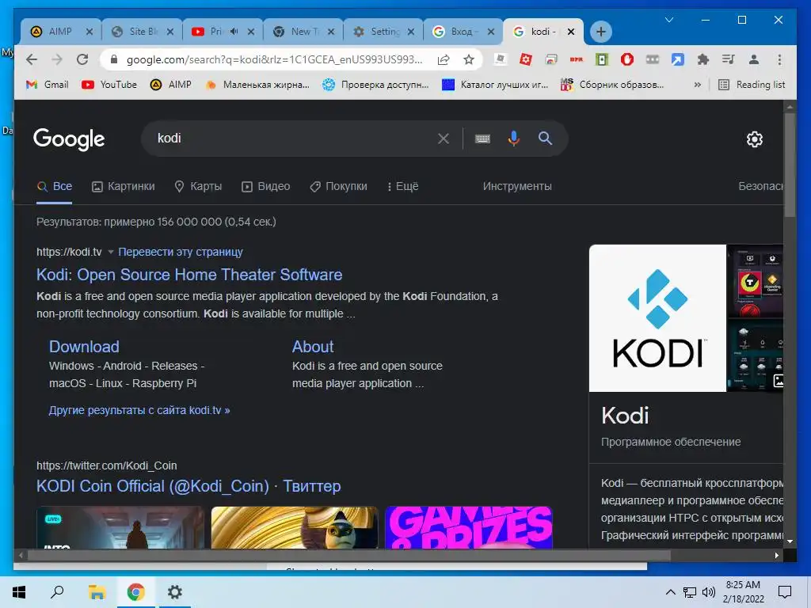
Task: Open the Windows notification center
Action: point(785,592)
